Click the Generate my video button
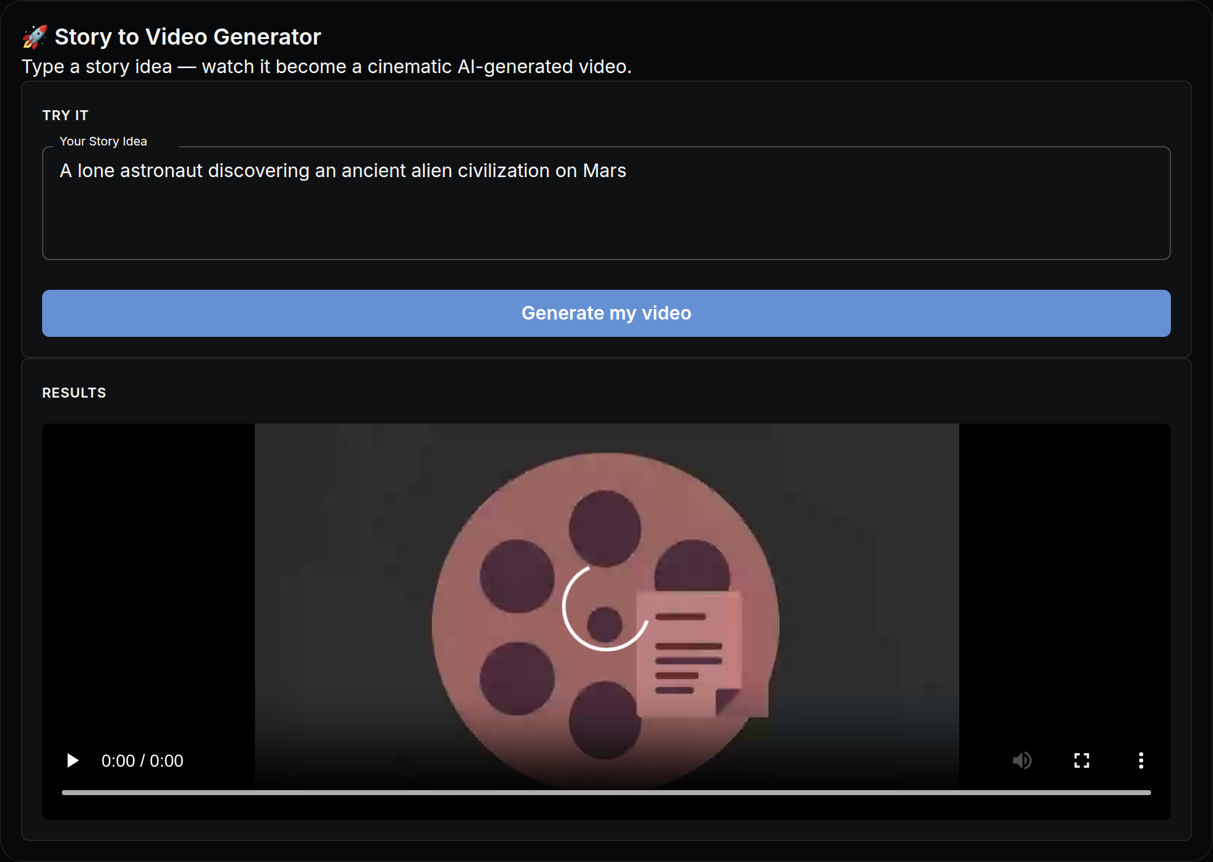 [x=606, y=313]
